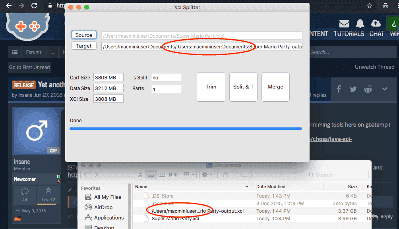Select Applications in Finder sidebar
The width and height of the screenshot is (399, 229).
[x=109, y=218]
